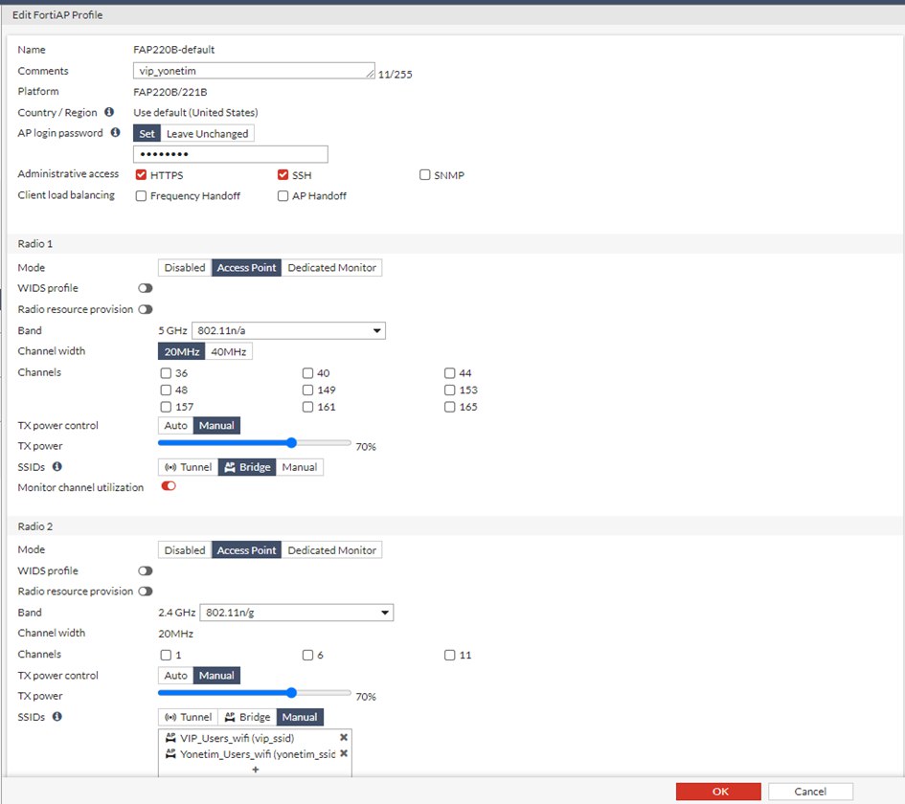Check channel 36 for Radio 1

point(165,372)
